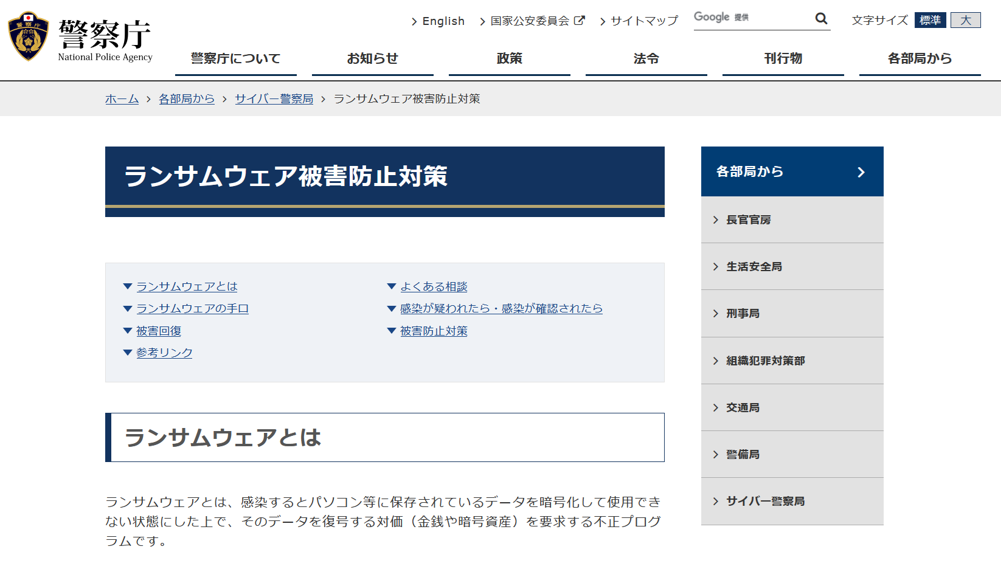Click the triangle marker beside ランサムウェアの手口

pyautogui.click(x=128, y=309)
